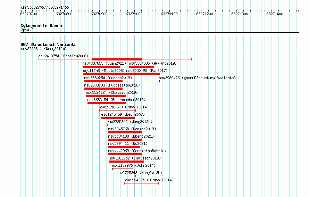The image size is (309, 197).
Task: Open nsv4737833 (Quan2021) label
Action: [104, 63]
